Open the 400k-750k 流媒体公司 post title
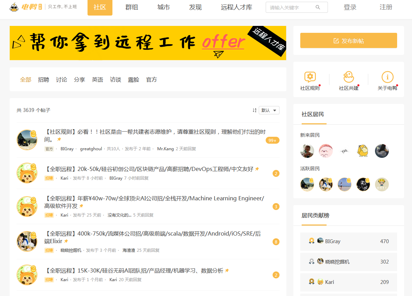 (153, 237)
